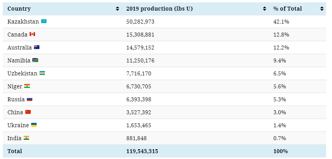Click the China flag icon

point(28,112)
